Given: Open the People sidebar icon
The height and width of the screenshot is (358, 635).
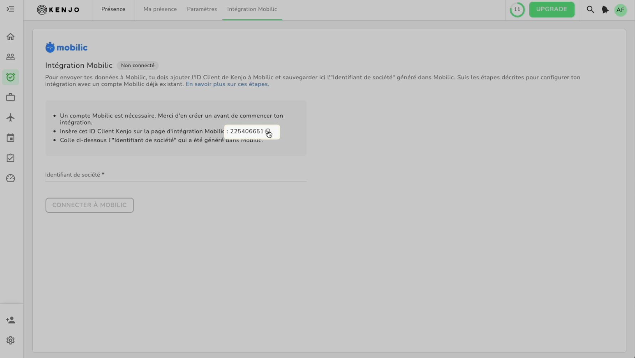Looking at the screenshot, I should coord(11,57).
